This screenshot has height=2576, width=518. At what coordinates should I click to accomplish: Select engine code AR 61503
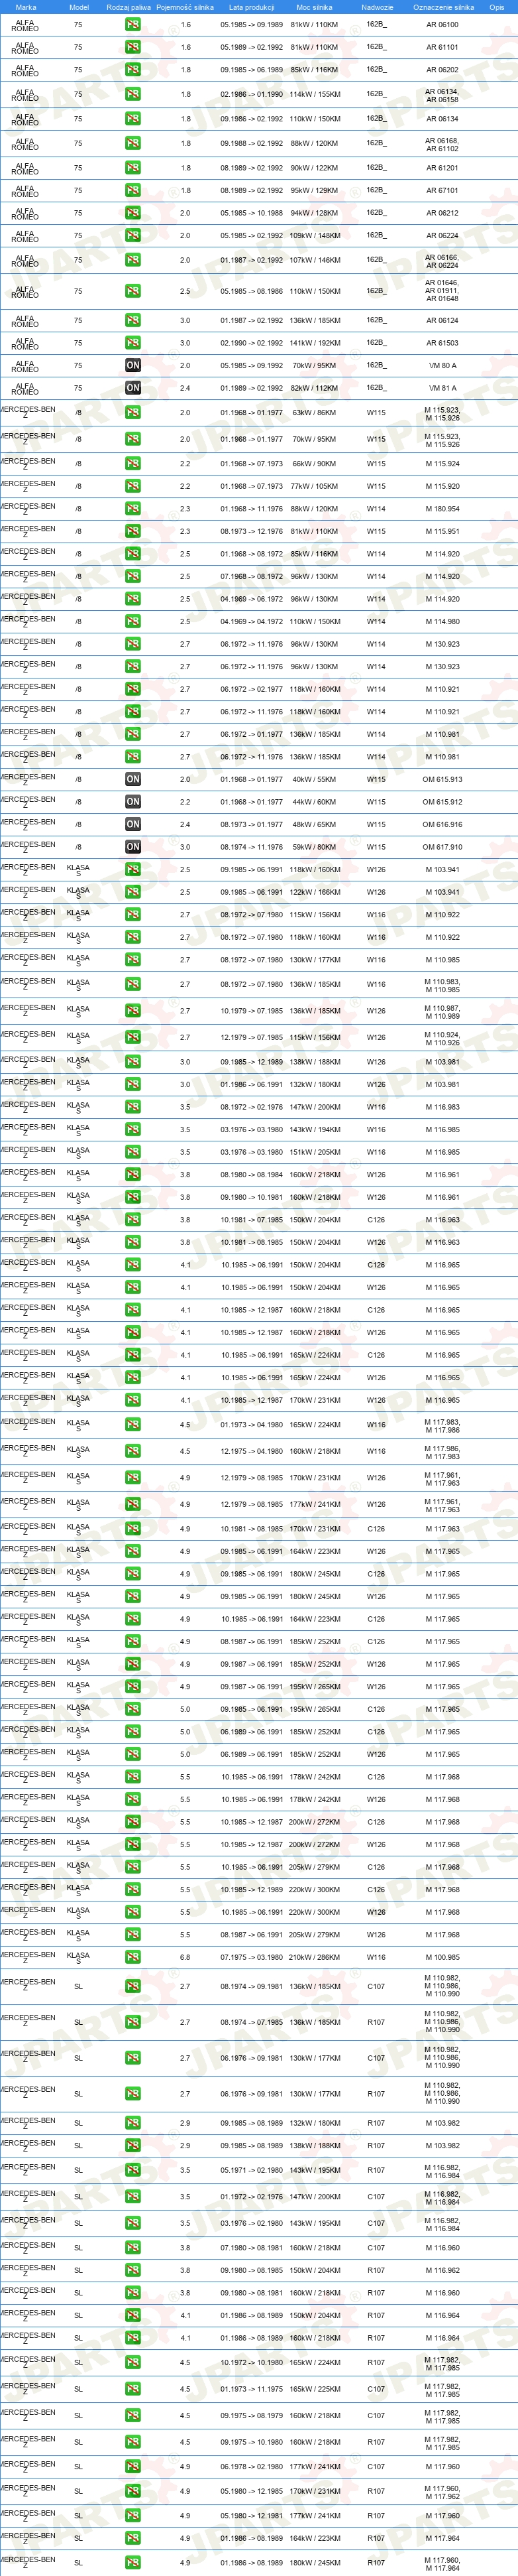(x=442, y=343)
